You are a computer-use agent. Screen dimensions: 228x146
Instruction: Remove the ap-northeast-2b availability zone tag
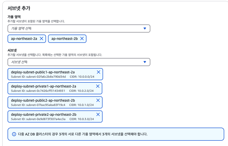tap(82, 39)
